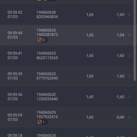Select round ID 194060638

[46, 12]
